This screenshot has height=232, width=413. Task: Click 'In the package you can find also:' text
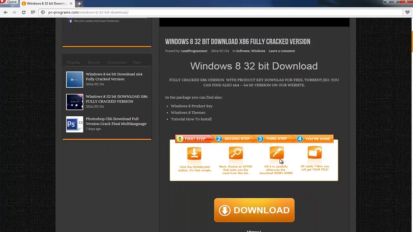coord(194,97)
